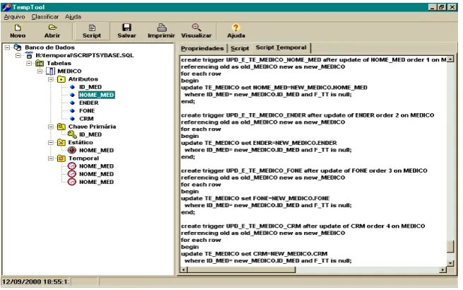
Task: Click the Banco de Dados label
Action: pyautogui.click(x=49, y=47)
